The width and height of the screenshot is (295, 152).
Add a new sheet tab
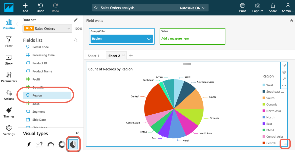coord(131,56)
